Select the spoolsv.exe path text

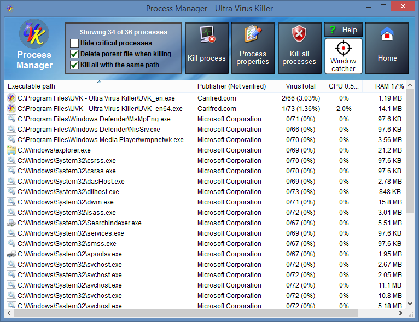[x=70, y=254]
